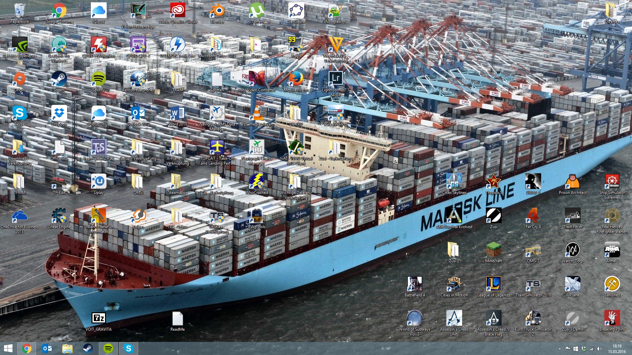Image resolution: width=632 pixels, height=355 pixels.
Task: Select the Notepad++ desktop icon
Action: tap(335, 12)
